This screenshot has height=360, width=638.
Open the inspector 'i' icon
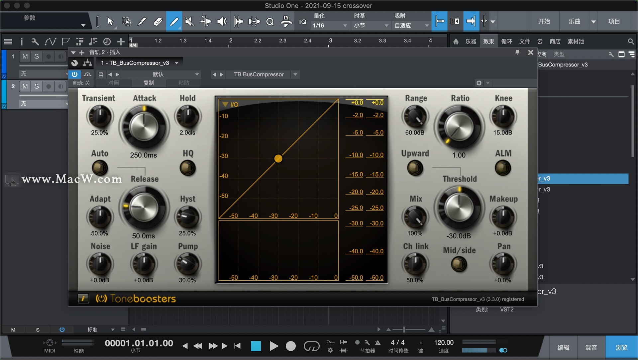pyautogui.click(x=22, y=42)
